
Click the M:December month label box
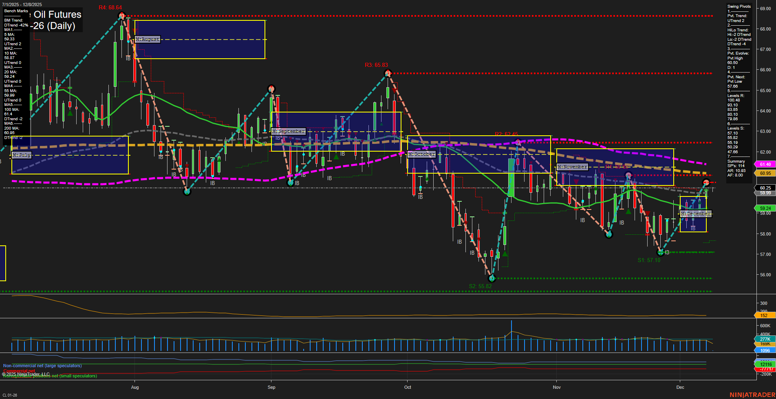696,213
